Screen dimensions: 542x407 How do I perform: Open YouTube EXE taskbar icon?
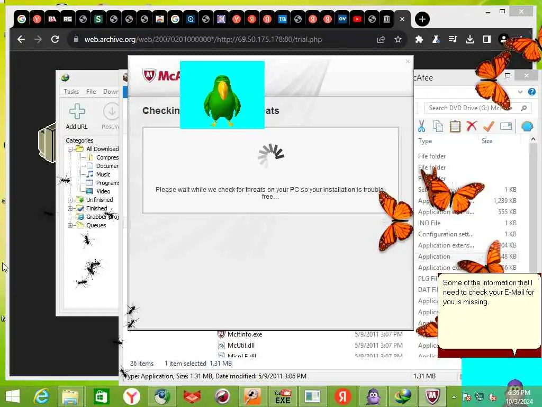tap(283, 396)
